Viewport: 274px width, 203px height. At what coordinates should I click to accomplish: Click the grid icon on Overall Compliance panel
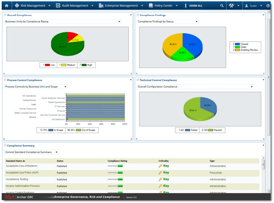click(6, 14)
